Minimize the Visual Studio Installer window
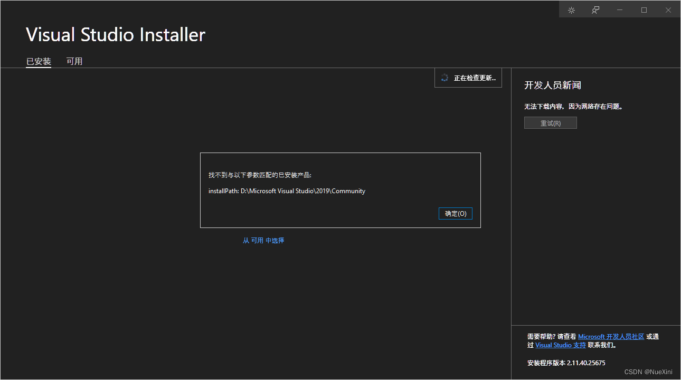This screenshot has height=380, width=681. (620, 10)
